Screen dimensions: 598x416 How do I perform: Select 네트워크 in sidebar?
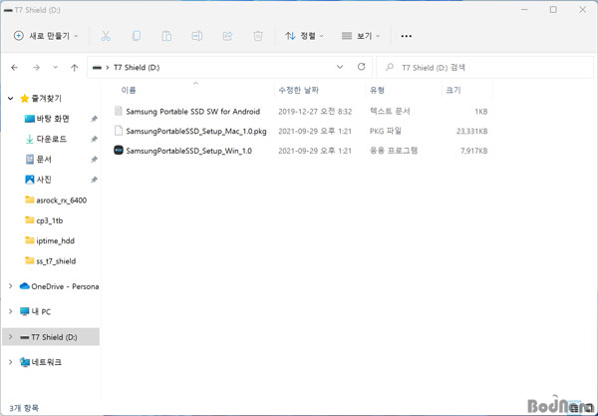click(x=46, y=362)
